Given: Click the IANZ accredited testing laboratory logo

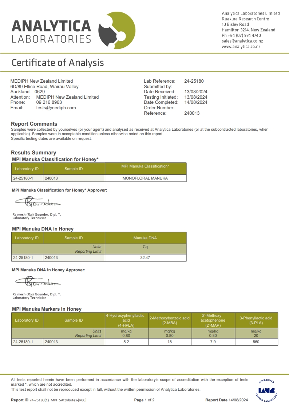Looking at the screenshot, I should pos(266,390).
